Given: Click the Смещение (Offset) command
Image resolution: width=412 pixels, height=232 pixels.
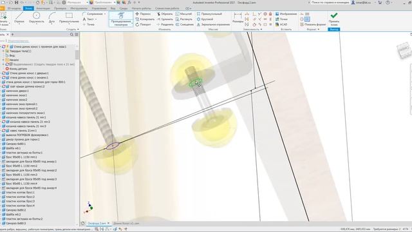Looking at the screenshot, I should coord(185,24).
